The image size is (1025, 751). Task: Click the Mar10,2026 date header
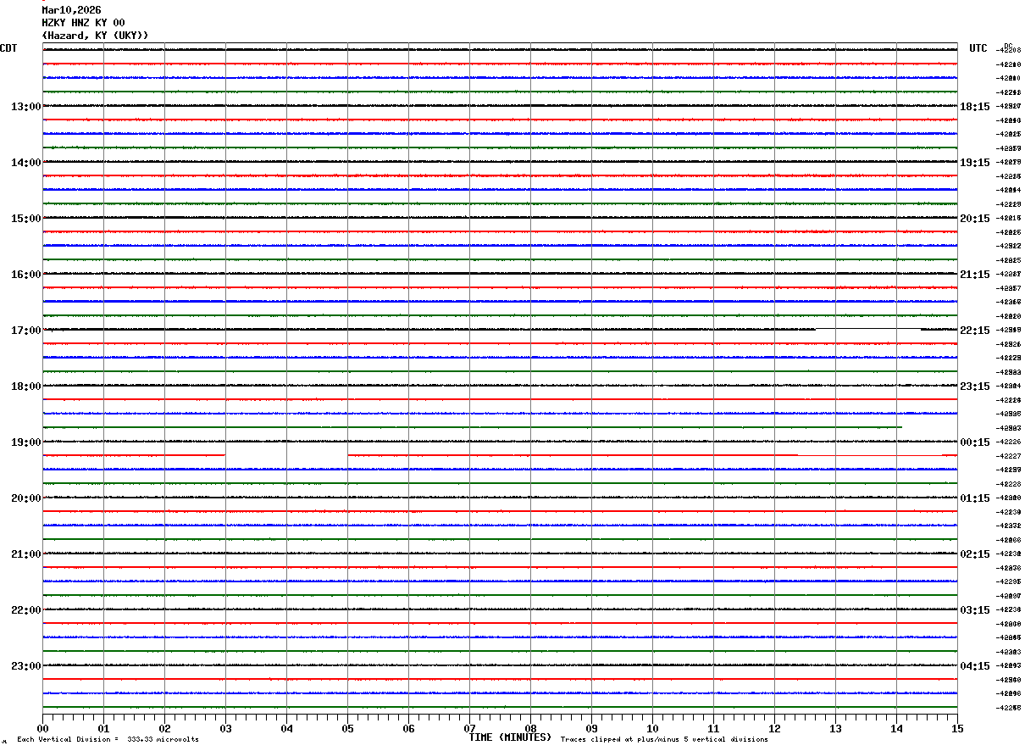tap(71, 10)
